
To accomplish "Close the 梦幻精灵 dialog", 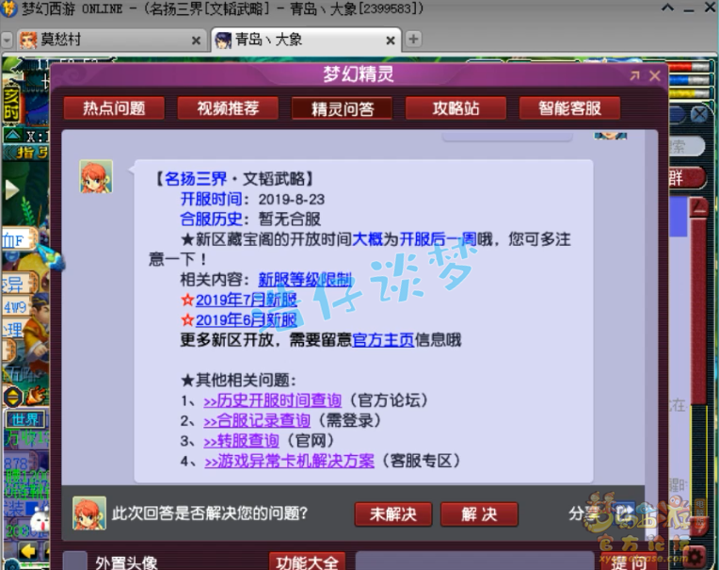I will tap(655, 75).
